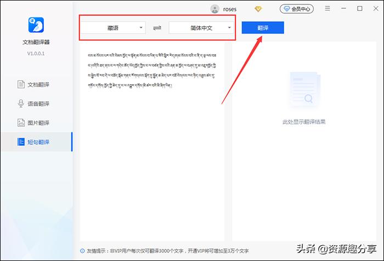Close the translator window

pos(376,9)
